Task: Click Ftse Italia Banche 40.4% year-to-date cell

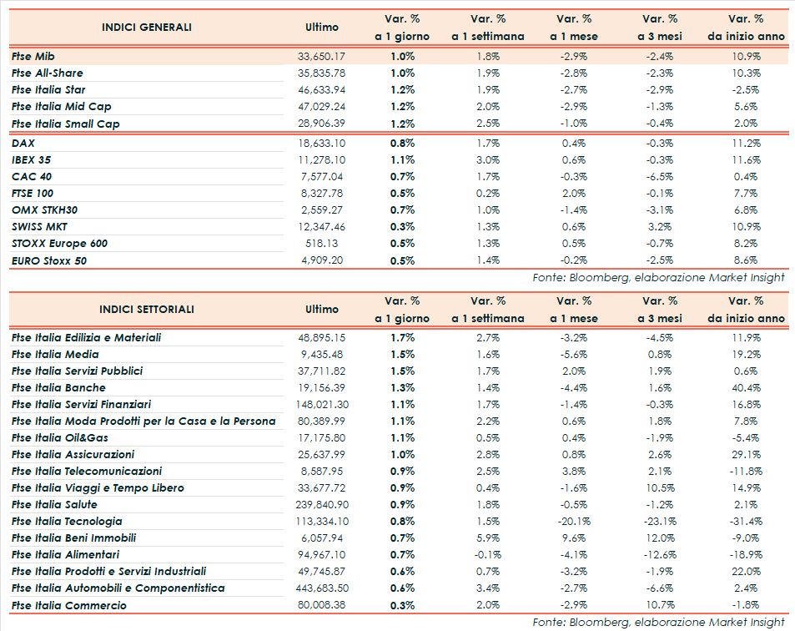Action: pos(746,387)
